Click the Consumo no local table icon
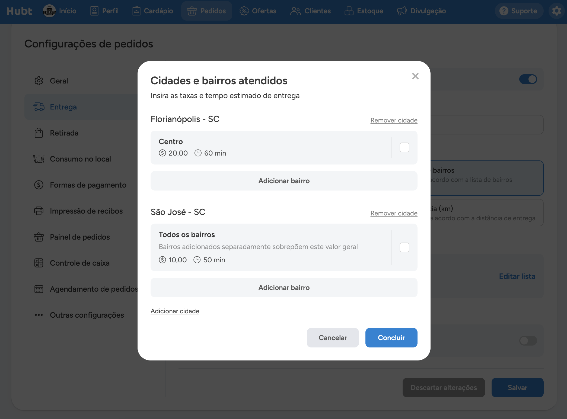This screenshot has width=567, height=419. click(39, 159)
